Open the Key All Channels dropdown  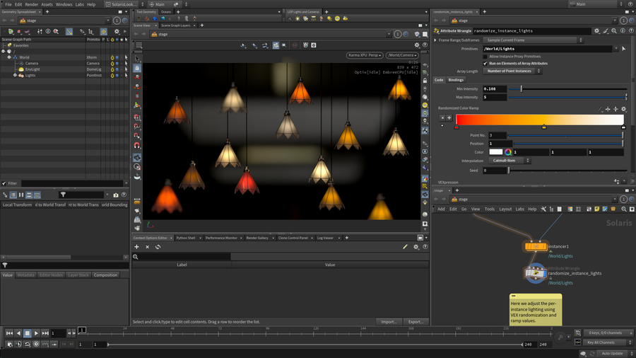click(608, 342)
